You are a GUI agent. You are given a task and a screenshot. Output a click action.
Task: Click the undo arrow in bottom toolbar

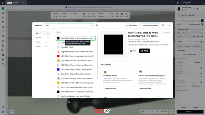tap(143, 112)
